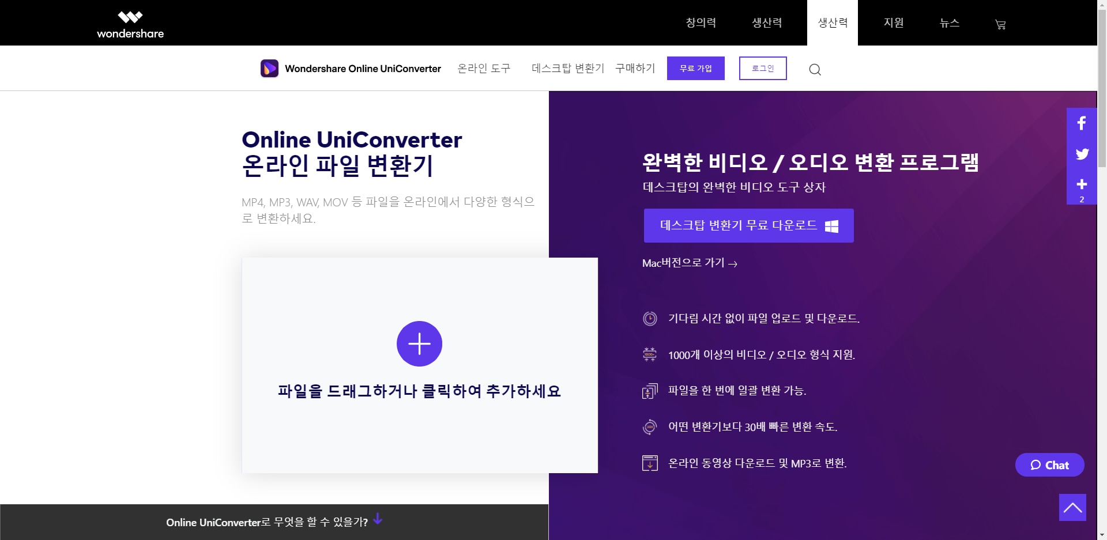The height and width of the screenshot is (540, 1107).
Task: Click the 무료 가입 sign-up button
Action: click(696, 68)
